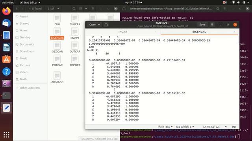Select the OSZICAR file
Image resolution: width=252 pixels, height=141 pixels.
[57, 47]
